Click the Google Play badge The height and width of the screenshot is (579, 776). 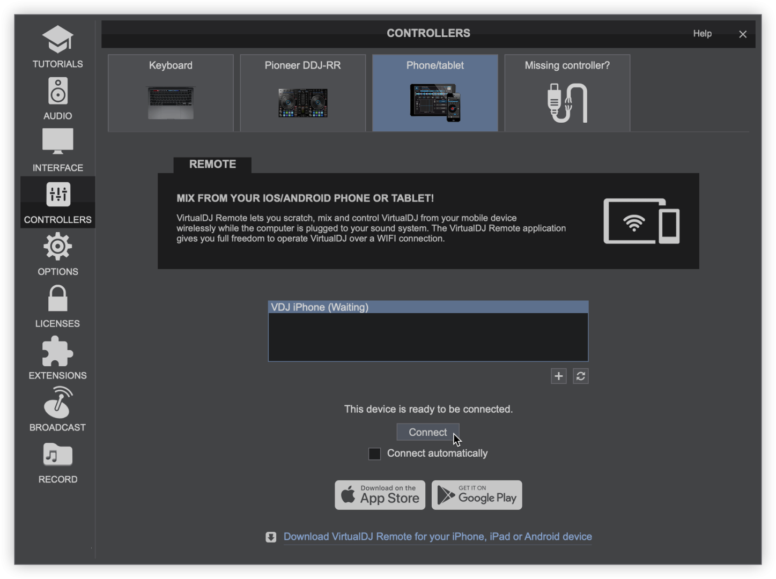(x=476, y=495)
